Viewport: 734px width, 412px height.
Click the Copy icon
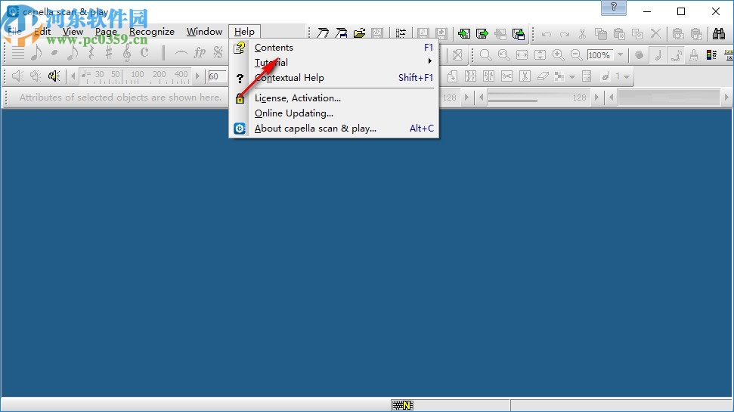[601, 34]
